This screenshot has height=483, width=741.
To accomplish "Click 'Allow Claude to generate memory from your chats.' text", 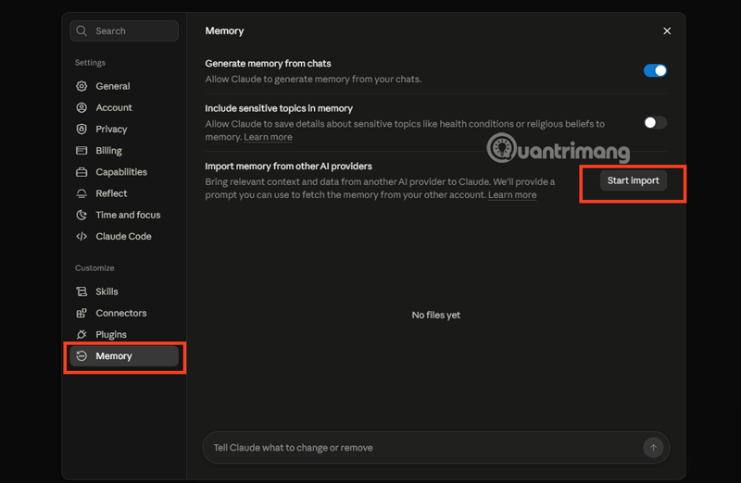I will tap(313, 79).
